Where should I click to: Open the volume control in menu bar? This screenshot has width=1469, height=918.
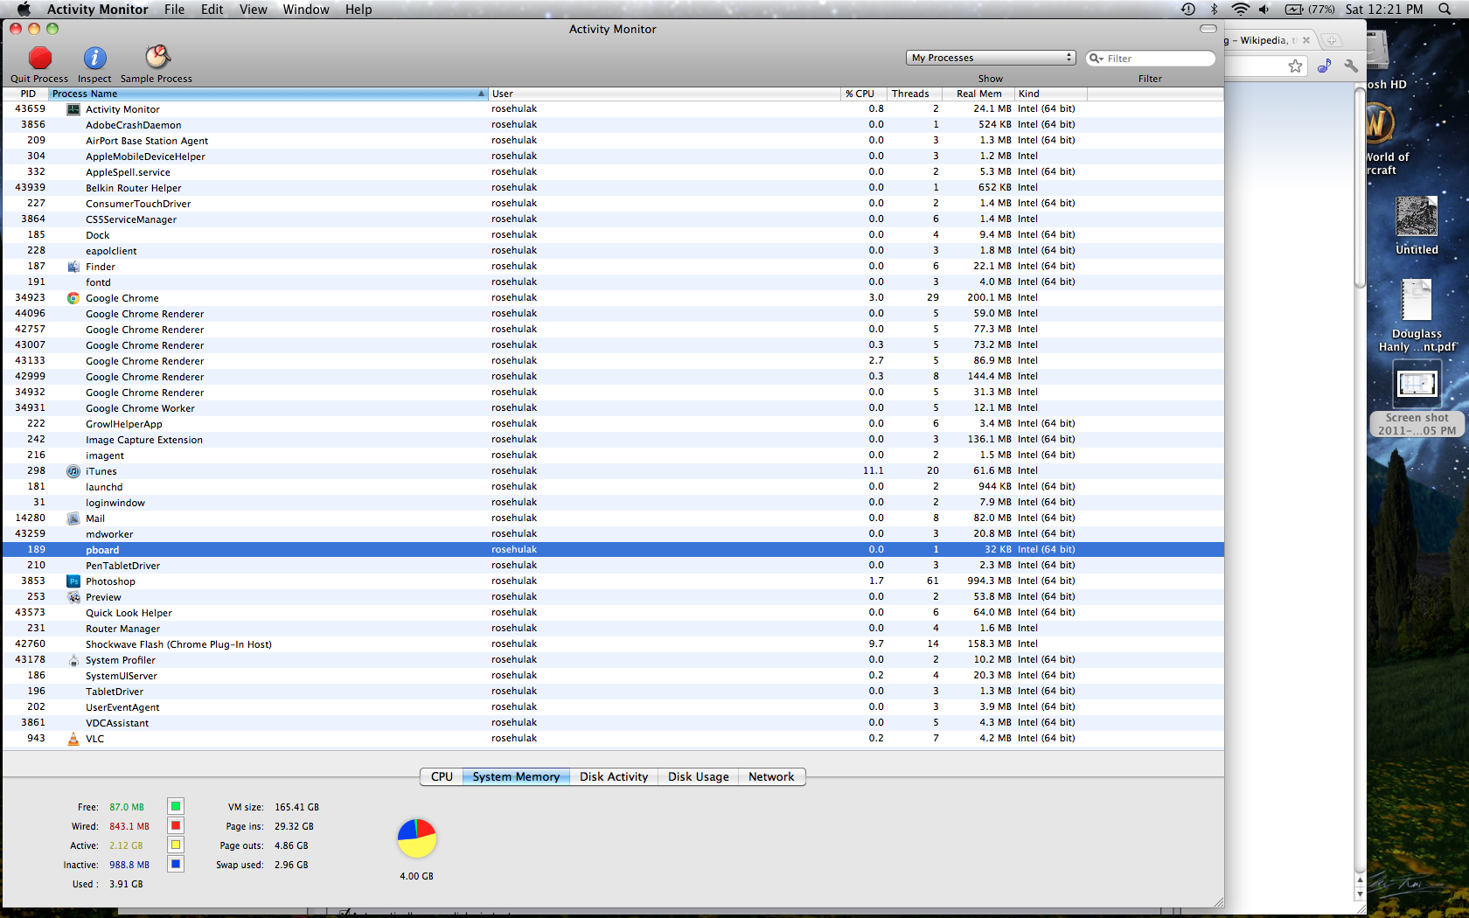pos(1264,9)
